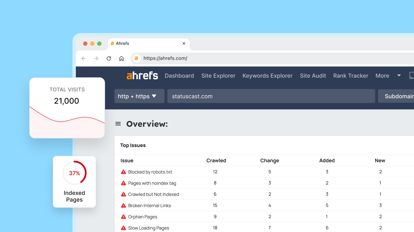The height and width of the screenshot is (232, 414).
Task: Click the statuscast.com domain input field
Action: tap(271, 96)
